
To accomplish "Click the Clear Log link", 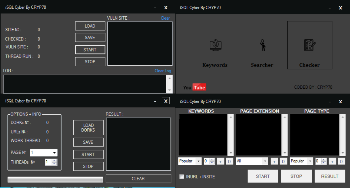I will [163, 71].
